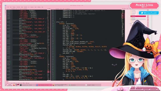Image resolution: width=161 pixels, height=91 pixels.
Task: Click the string "idle_to_off_timeout_ms"
Action: (x=29, y=37)
